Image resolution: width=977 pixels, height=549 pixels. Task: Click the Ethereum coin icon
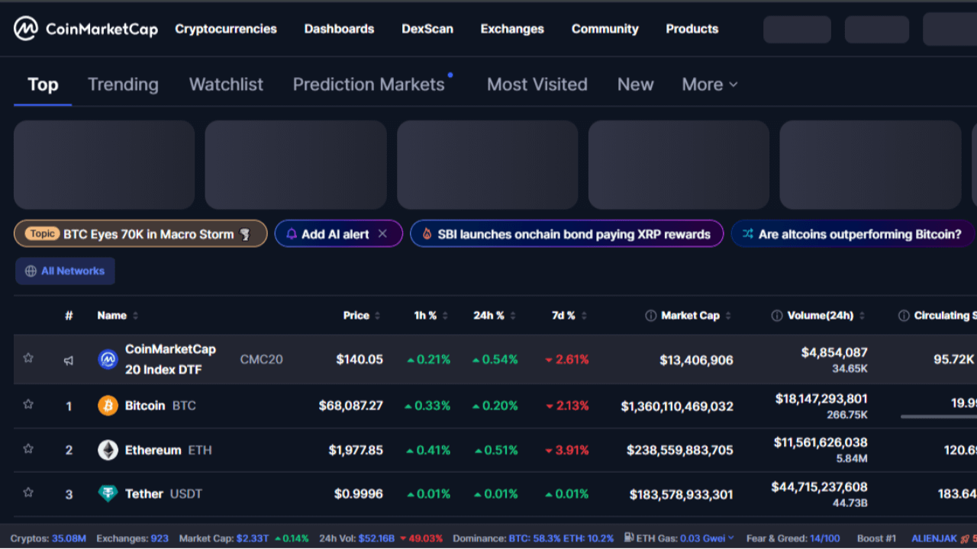tap(108, 450)
